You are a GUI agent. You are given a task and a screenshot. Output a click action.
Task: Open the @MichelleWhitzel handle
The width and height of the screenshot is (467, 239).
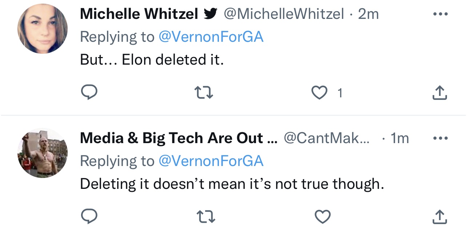[283, 14]
